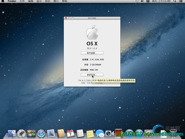The height and width of the screenshot is (139, 185).
Task: Open the 编辑 menu
Action: tap(31, 1)
